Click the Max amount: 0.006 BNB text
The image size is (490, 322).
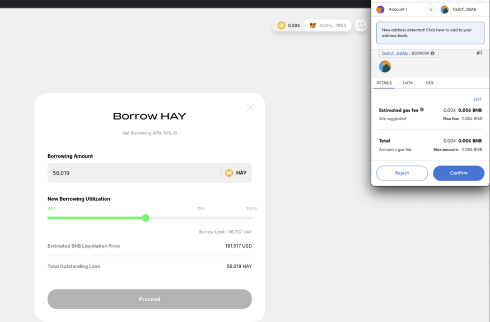[x=458, y=149]
